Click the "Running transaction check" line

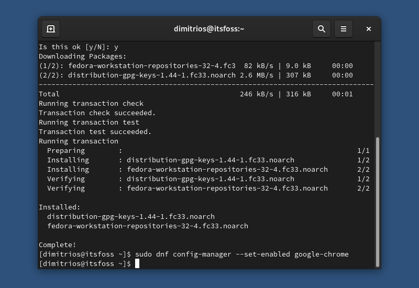(91, 103)
